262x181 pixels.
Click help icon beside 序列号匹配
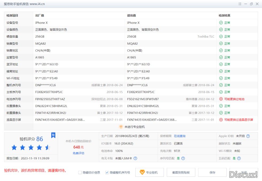coord(183,158)
